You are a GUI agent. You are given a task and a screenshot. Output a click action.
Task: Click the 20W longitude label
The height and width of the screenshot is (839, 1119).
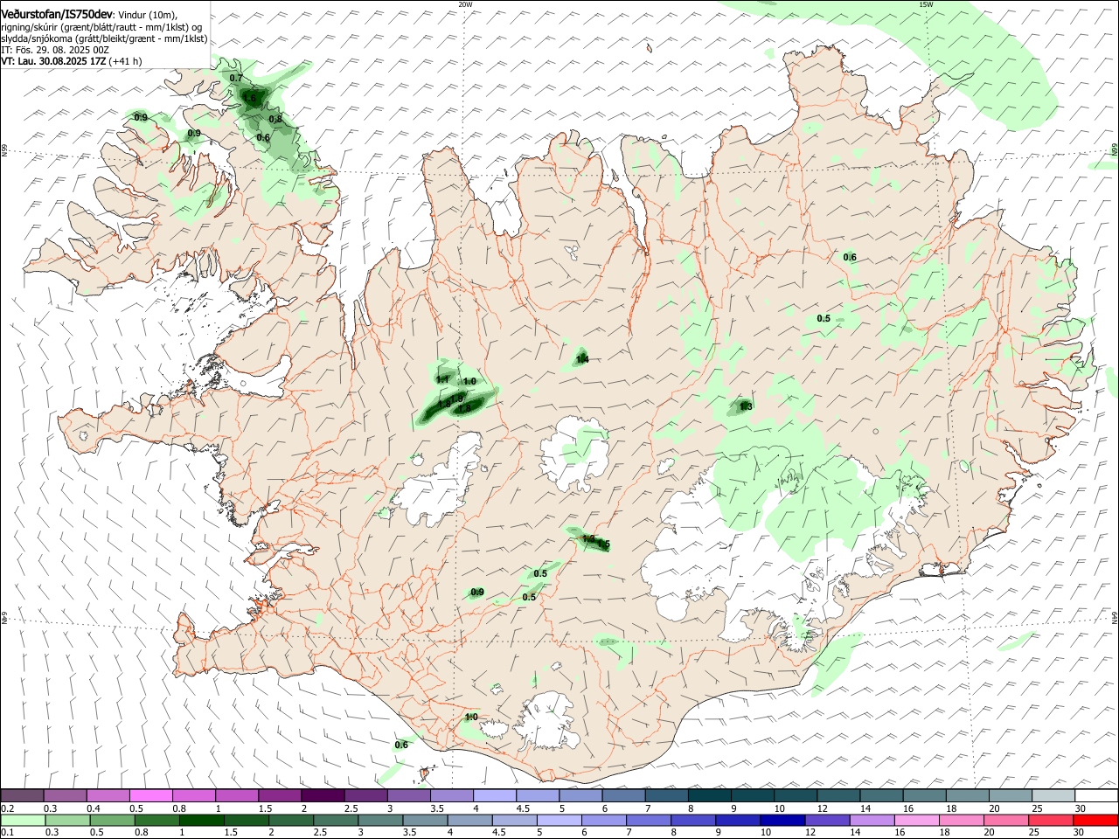pos(465,4)
